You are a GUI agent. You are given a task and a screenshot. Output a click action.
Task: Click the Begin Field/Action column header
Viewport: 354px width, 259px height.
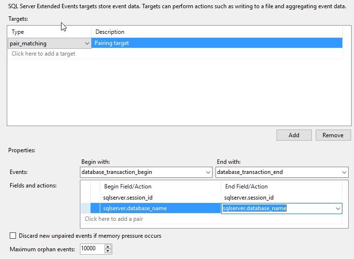(128, 187)
